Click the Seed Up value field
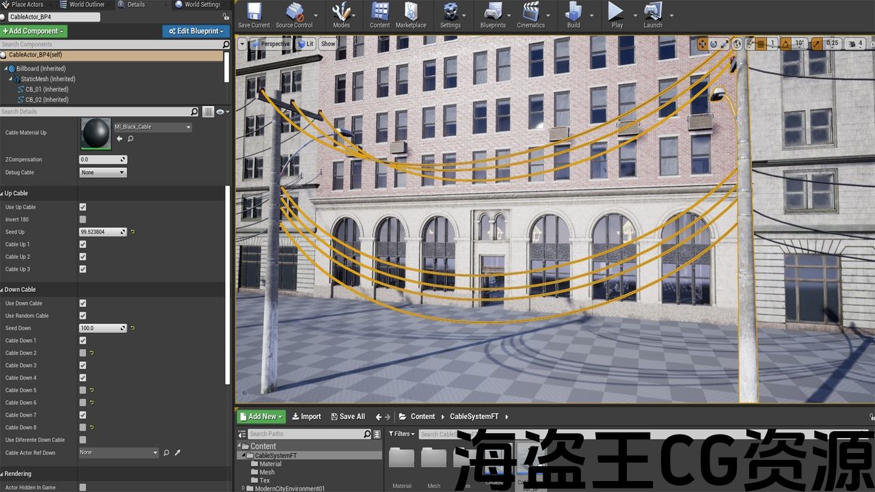This screenshot has width=875, height=492. point(100,232)
